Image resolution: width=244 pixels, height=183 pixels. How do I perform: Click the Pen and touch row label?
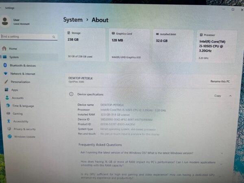(87, 134)
